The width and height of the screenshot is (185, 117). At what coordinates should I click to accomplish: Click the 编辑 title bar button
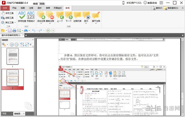35,4
